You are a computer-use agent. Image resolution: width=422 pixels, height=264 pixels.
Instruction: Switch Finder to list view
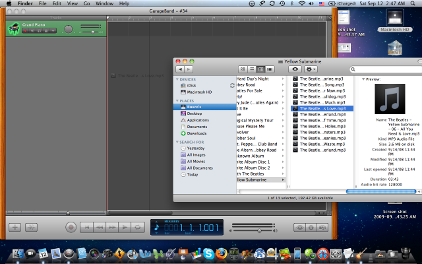click(x=252, y=69)
